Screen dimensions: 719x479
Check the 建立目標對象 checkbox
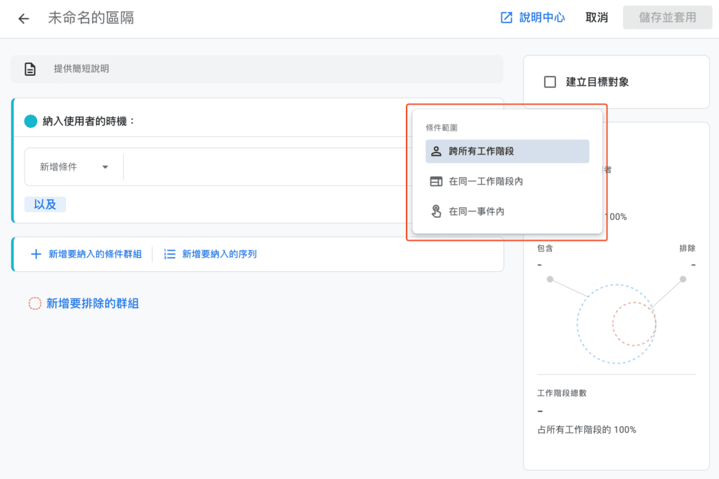(x=550, y=82)
